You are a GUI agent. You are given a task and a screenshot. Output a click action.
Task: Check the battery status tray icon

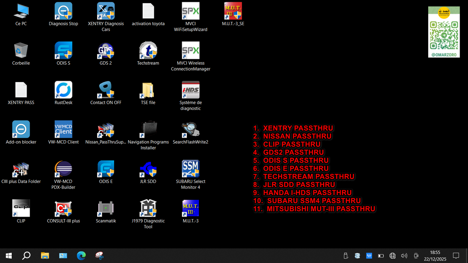[381, 256]
